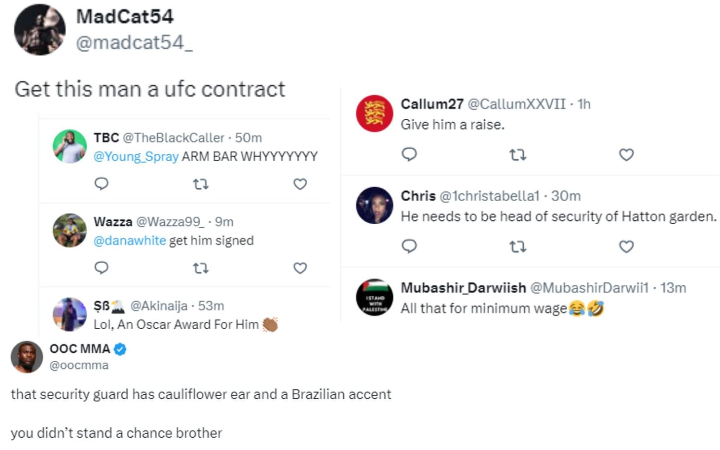Click MadCat54's profile avatar
The height and width of the screenshot is (450, 720).
coord(39,30)
